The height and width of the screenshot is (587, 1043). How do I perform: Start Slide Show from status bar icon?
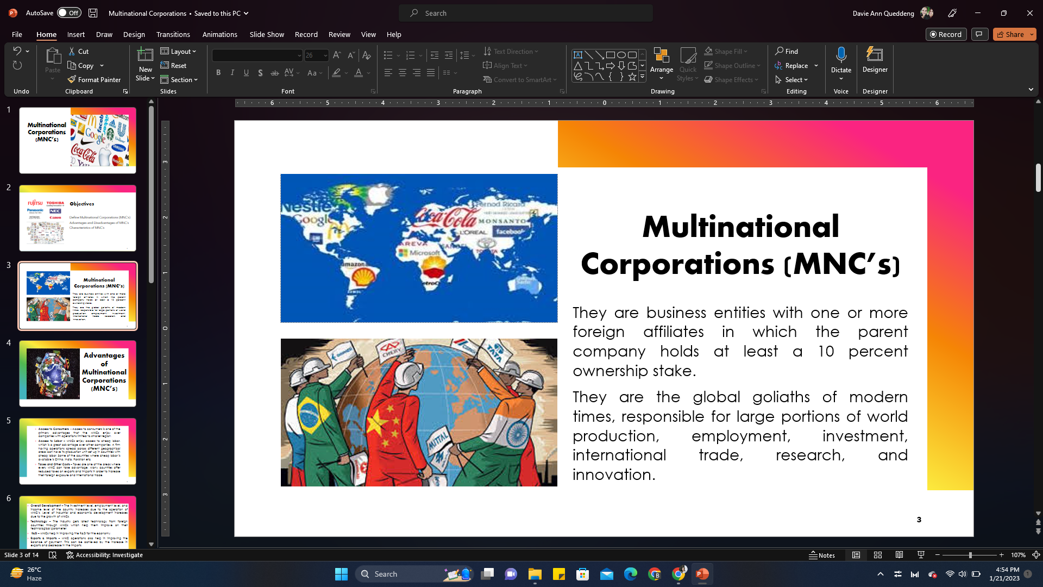tap(921, 555)
